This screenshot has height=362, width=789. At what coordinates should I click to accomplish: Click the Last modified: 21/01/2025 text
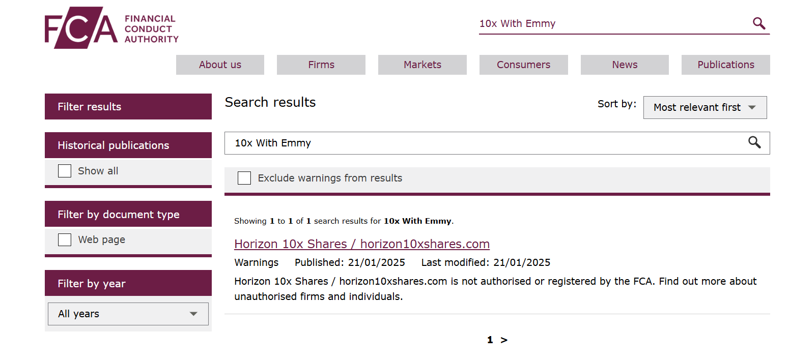486,263
